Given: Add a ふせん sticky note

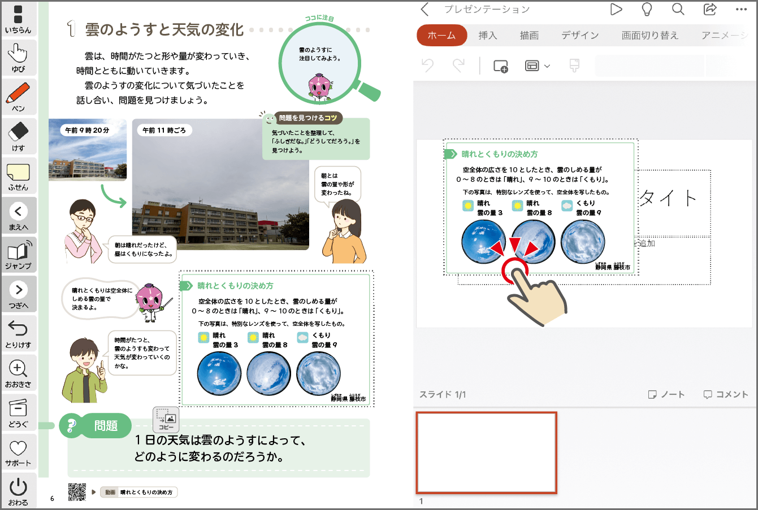Looking at the screenshot, I should point(18,176).
